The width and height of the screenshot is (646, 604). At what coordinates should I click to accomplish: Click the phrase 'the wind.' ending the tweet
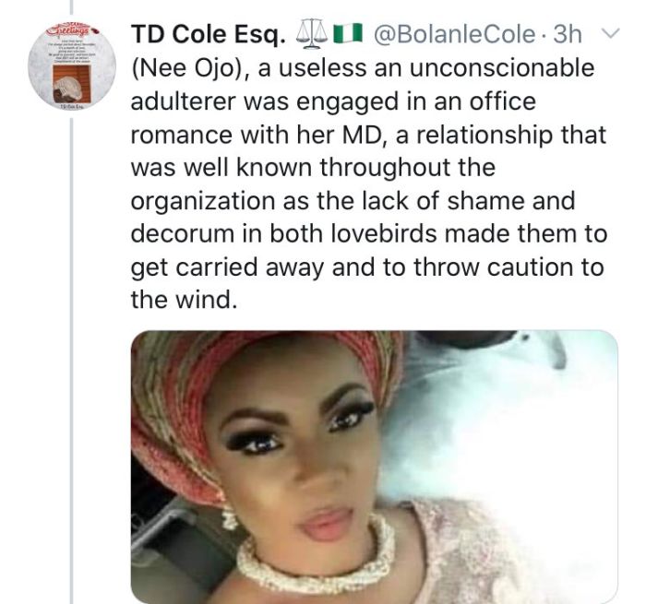(x=185, y=300)
